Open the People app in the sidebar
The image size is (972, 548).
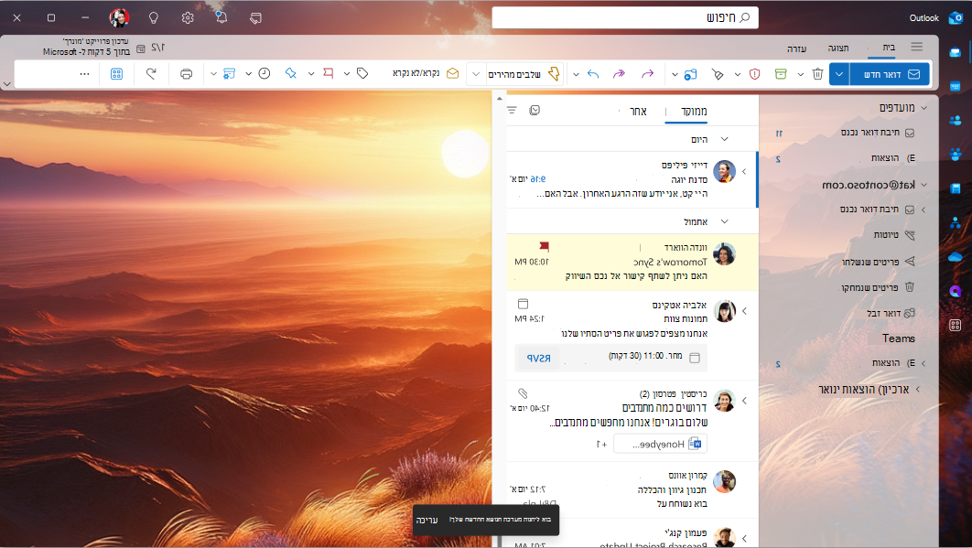956,120
